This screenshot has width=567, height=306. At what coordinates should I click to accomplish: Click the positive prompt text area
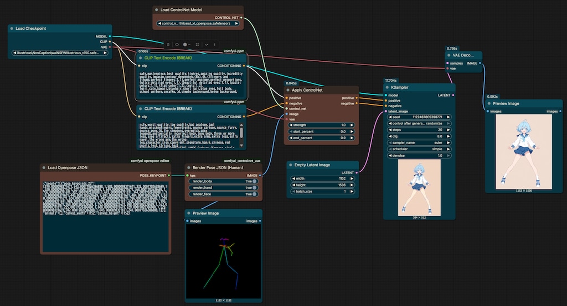click(191, 84)
